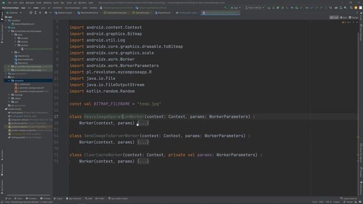Select opened file locate target icon in Project pane
This screenshot has width=363, height=204.
pos(31,12)
